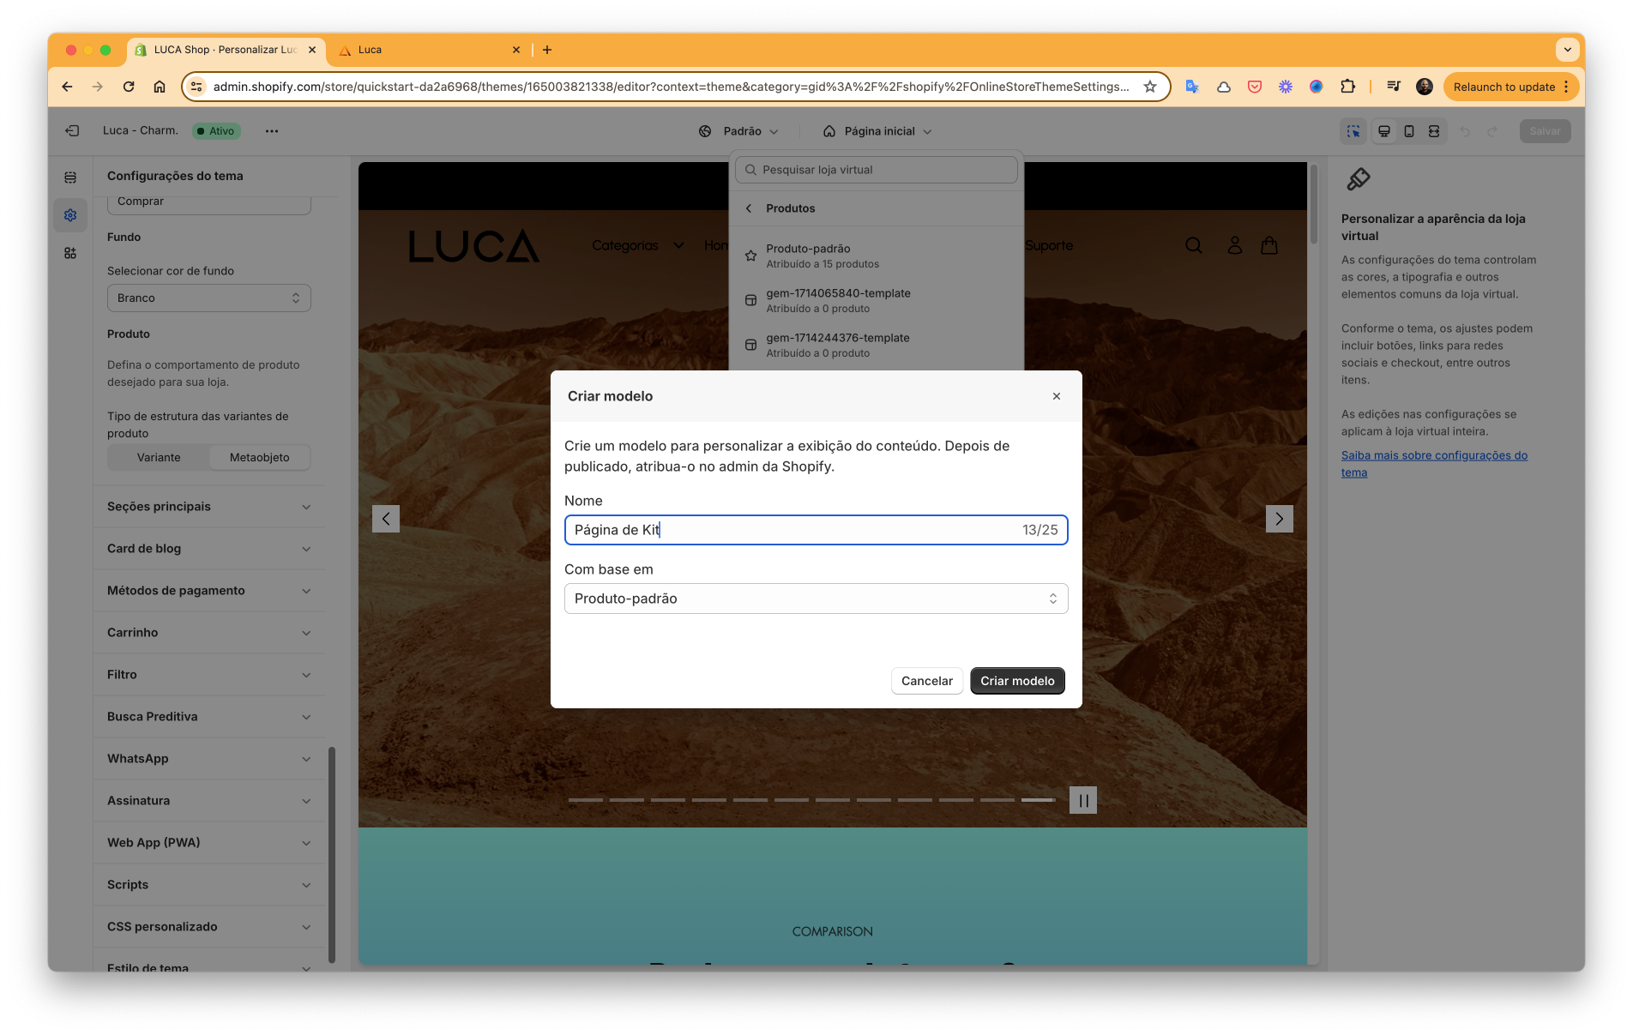1633x1035 pixels.
Task: Click the three-dots theme actions menu
Action: tap(272, 131)
